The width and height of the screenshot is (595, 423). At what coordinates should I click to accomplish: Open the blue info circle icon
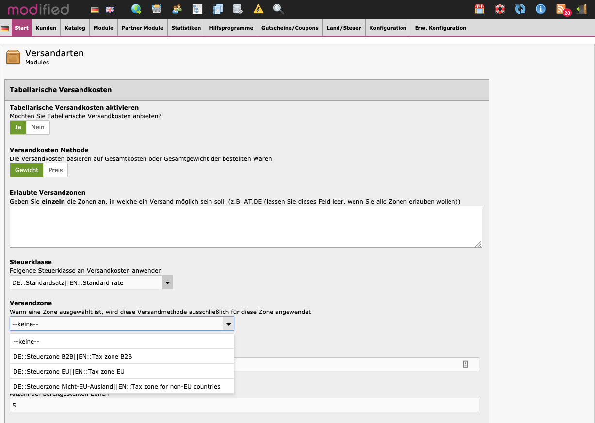(540, 9)
